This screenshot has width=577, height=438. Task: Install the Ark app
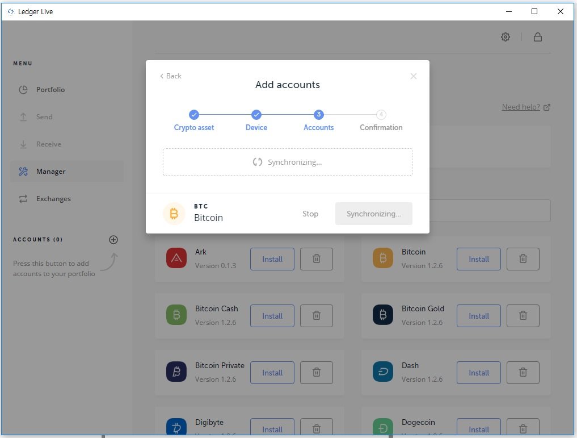click(272, 259)
